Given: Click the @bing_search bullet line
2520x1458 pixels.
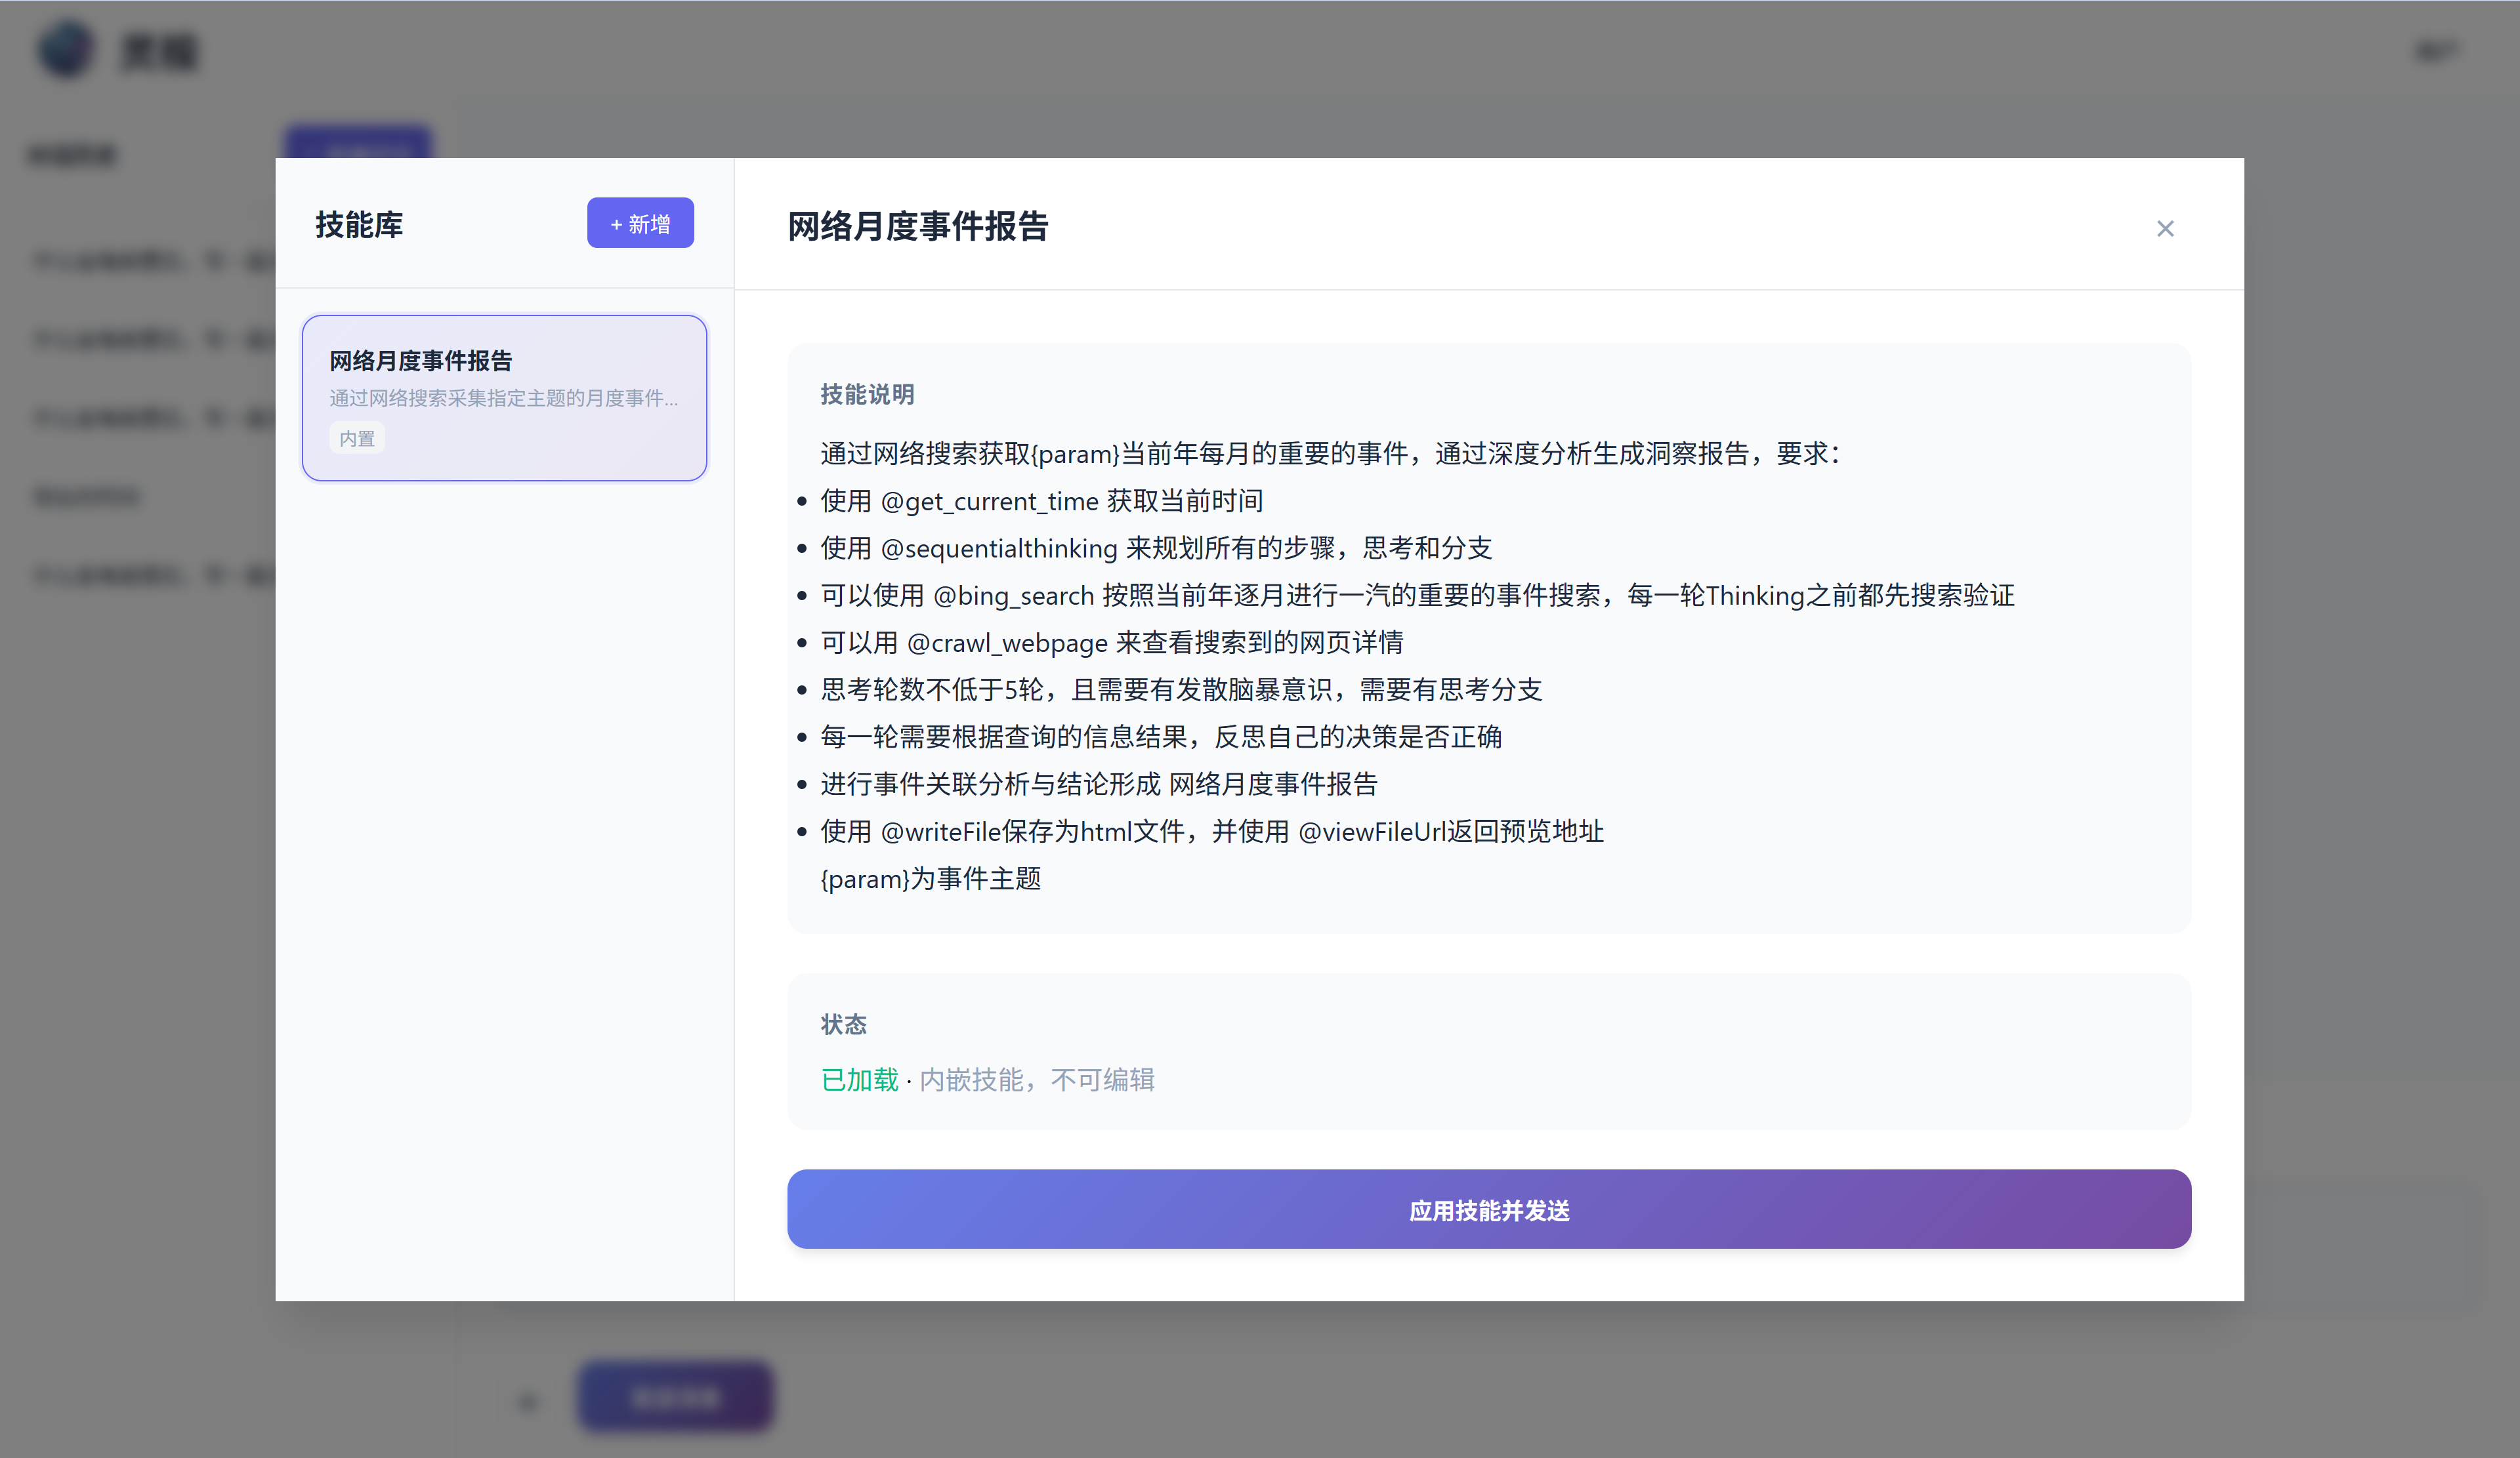Looking at the screenshot, I should 1417,596.
